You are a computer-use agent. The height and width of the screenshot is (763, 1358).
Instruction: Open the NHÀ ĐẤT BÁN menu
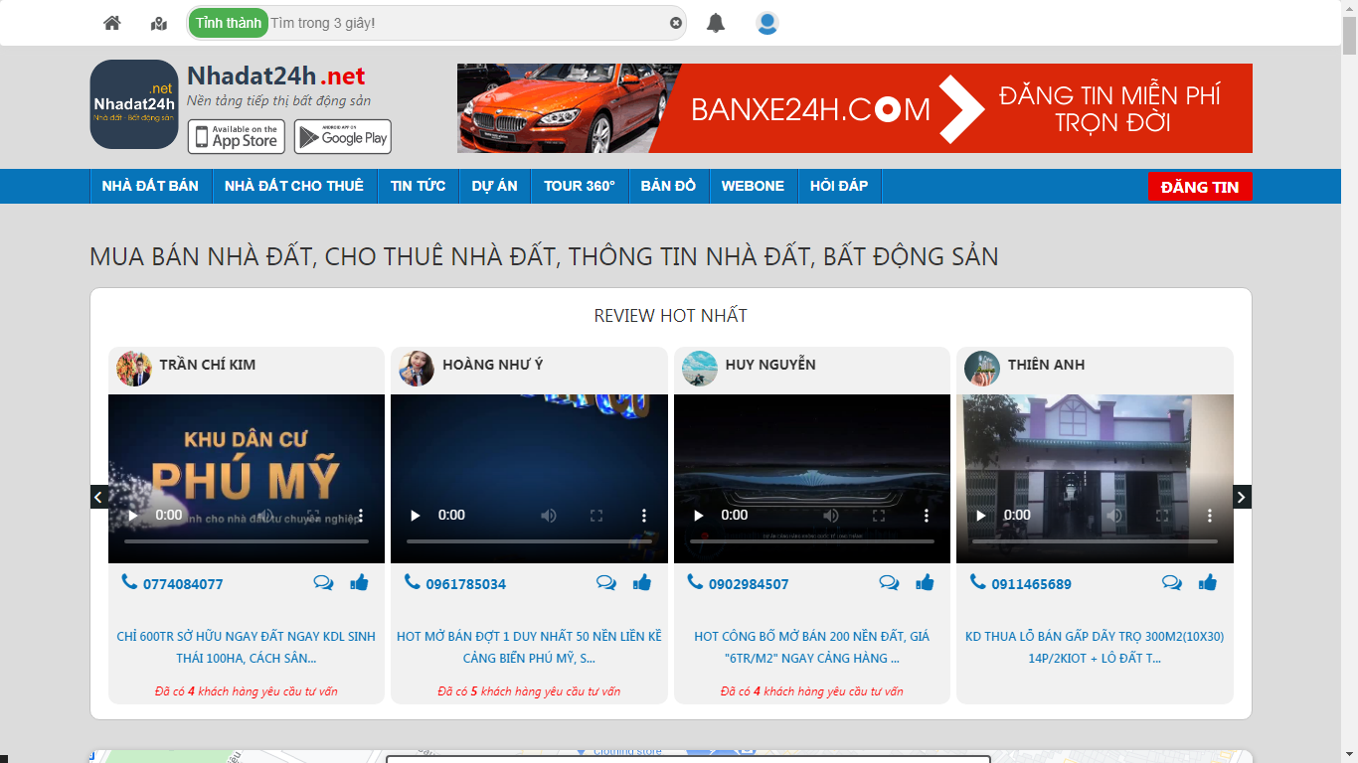click(150, 186)
